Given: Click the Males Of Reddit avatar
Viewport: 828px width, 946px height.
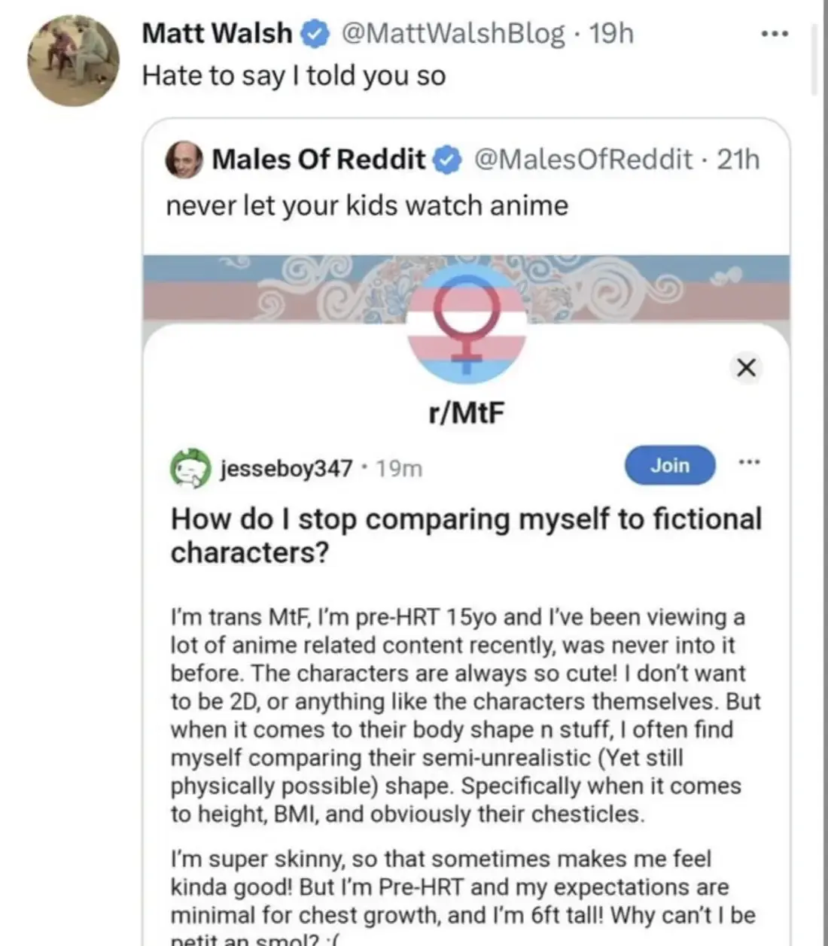Looking at the screenshot, I should click(x=184, y=160).
